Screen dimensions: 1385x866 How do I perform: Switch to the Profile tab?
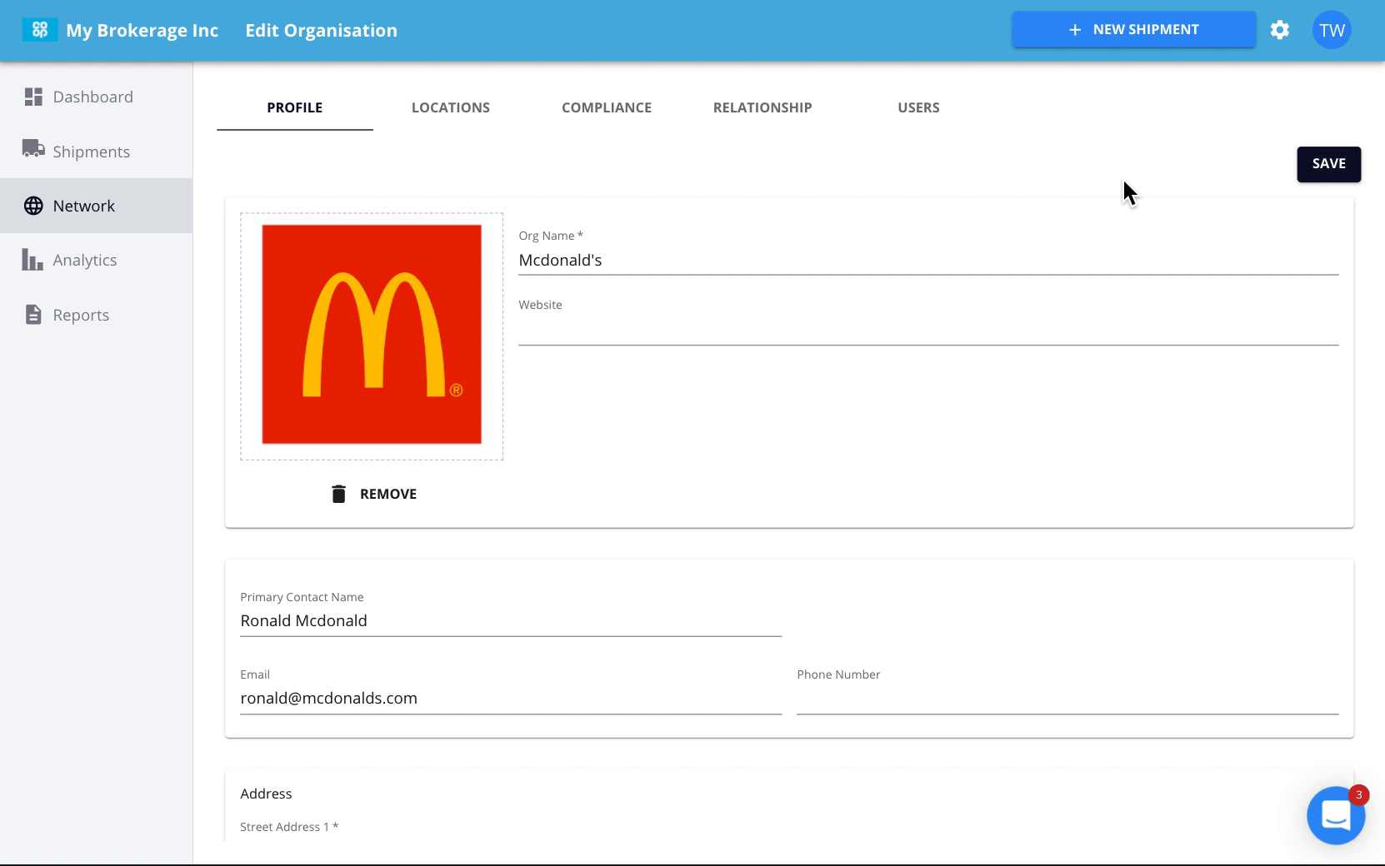point(295,107)
